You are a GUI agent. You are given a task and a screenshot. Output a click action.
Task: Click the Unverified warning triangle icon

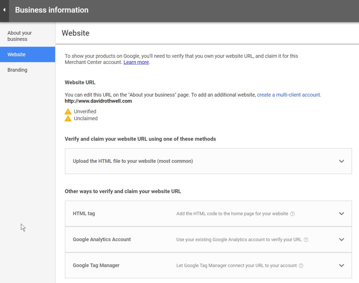tap(68, 112)
